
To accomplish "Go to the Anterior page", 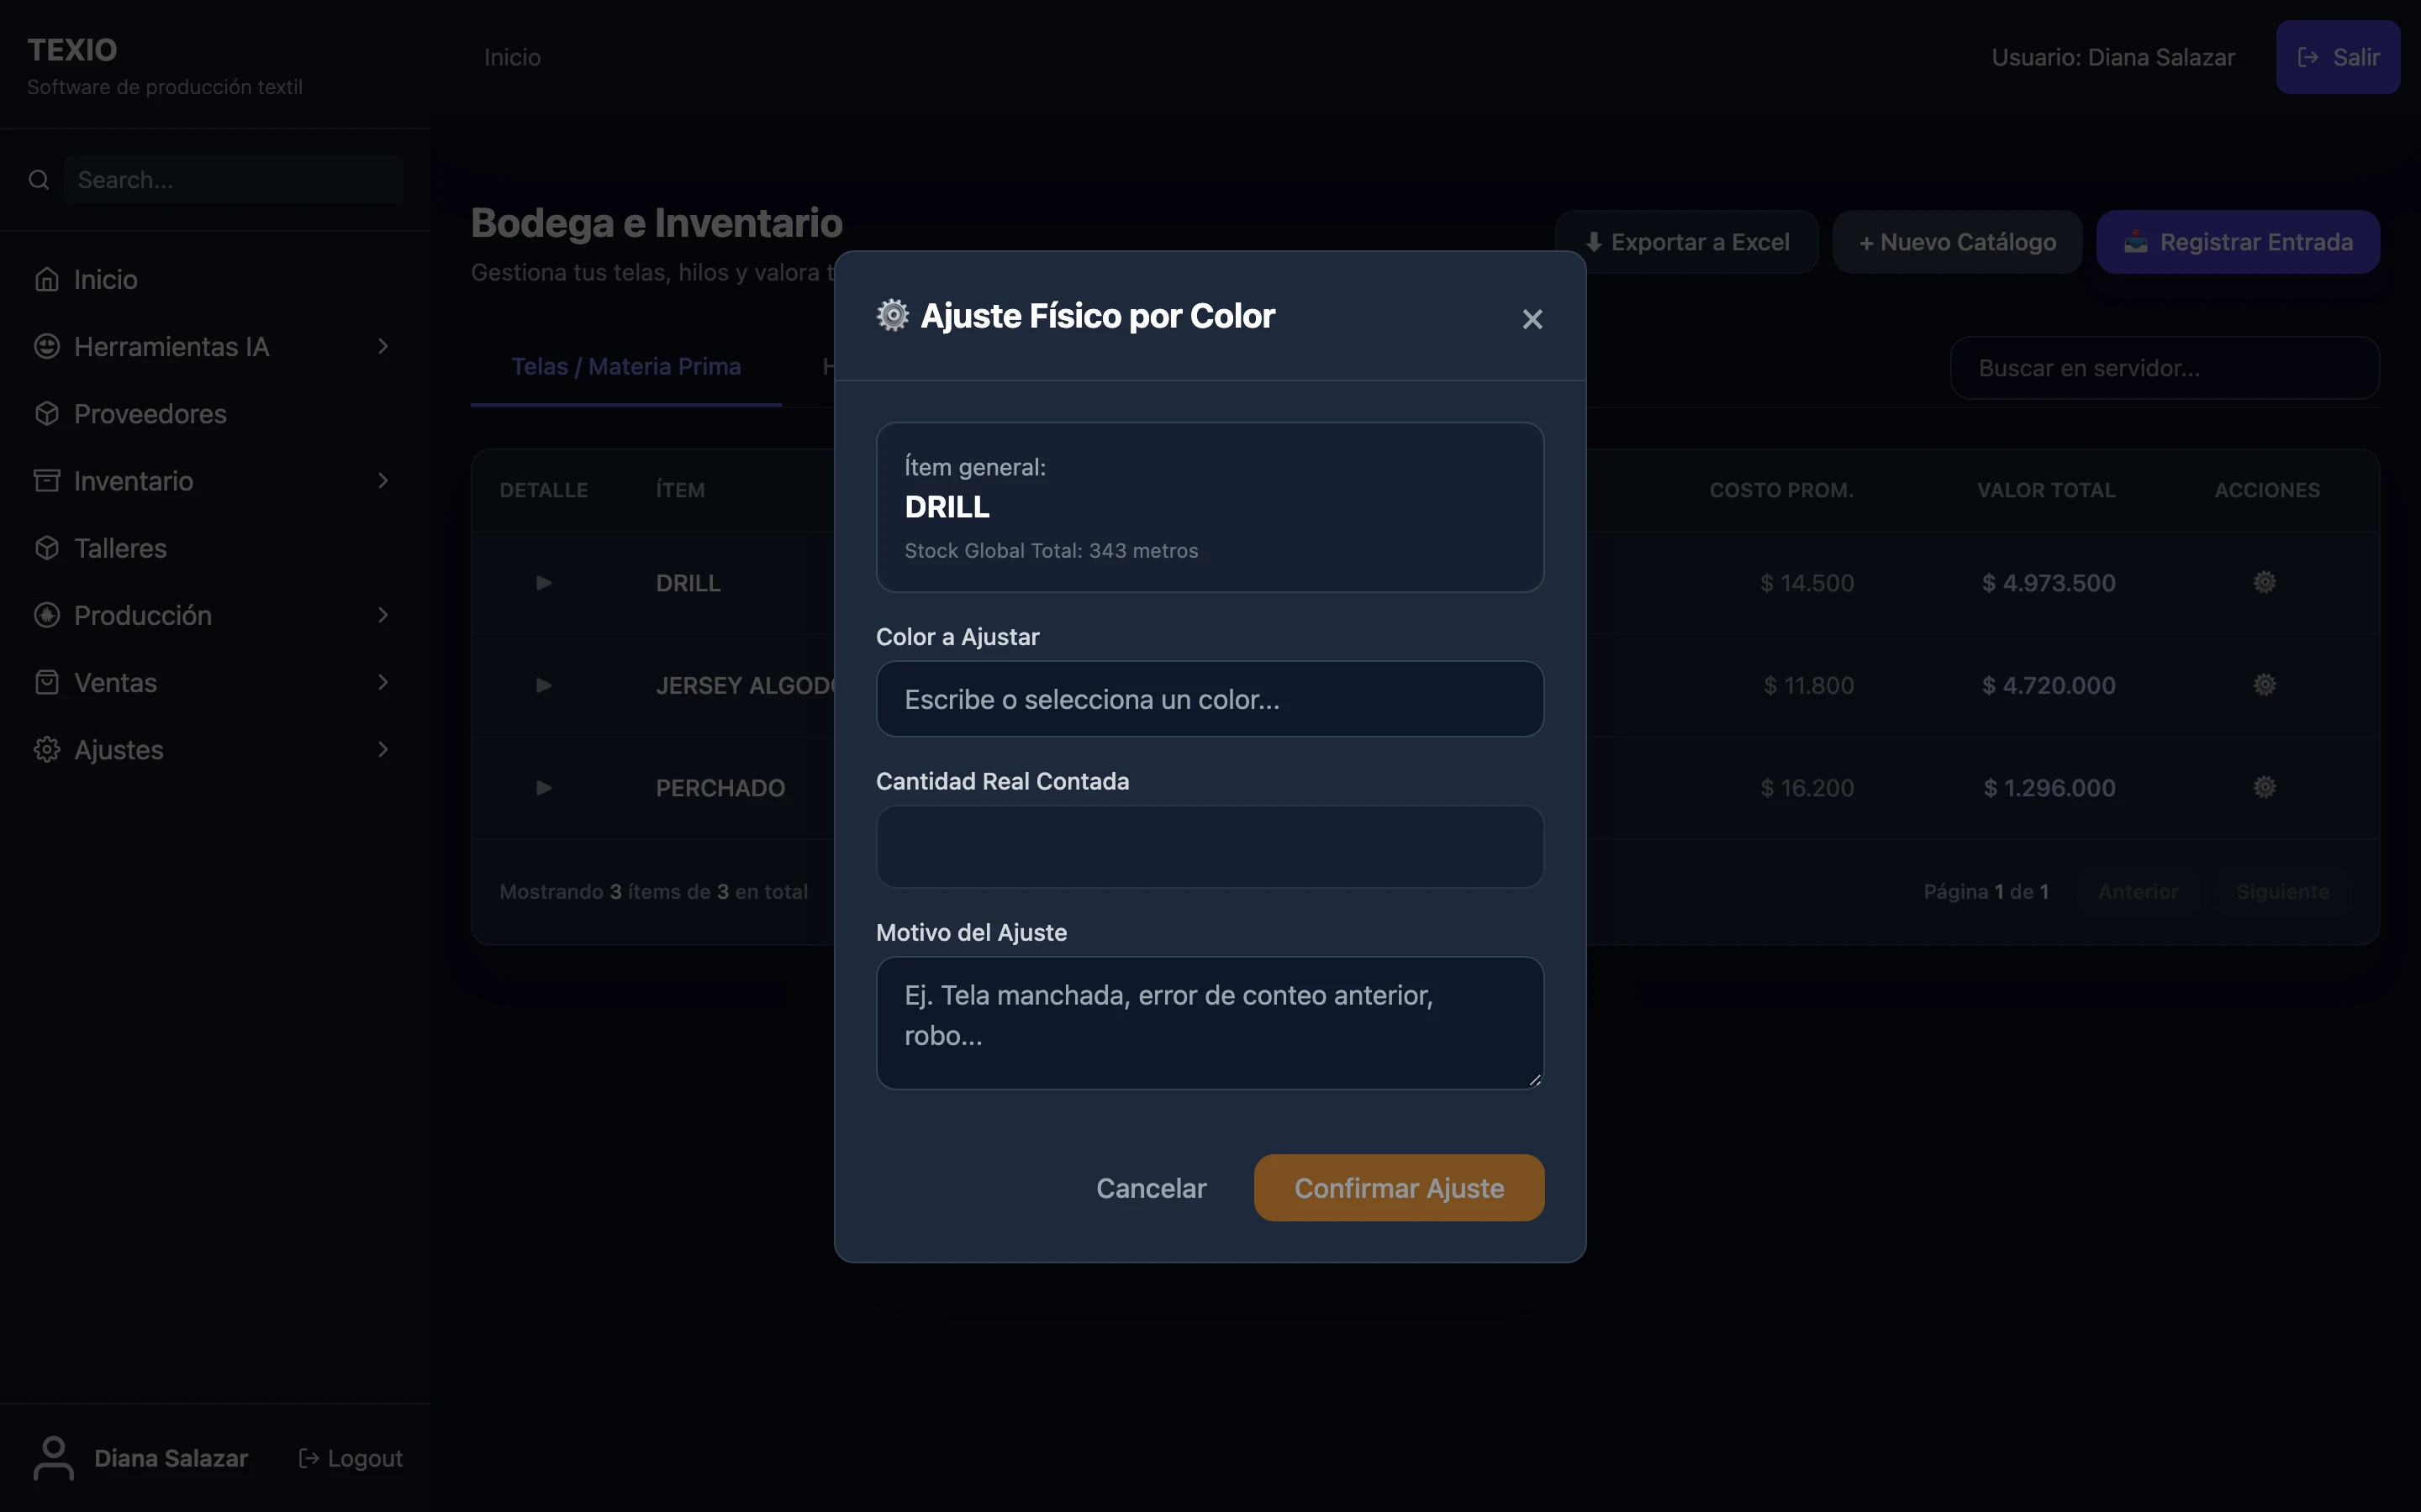I will (2138, 891).
